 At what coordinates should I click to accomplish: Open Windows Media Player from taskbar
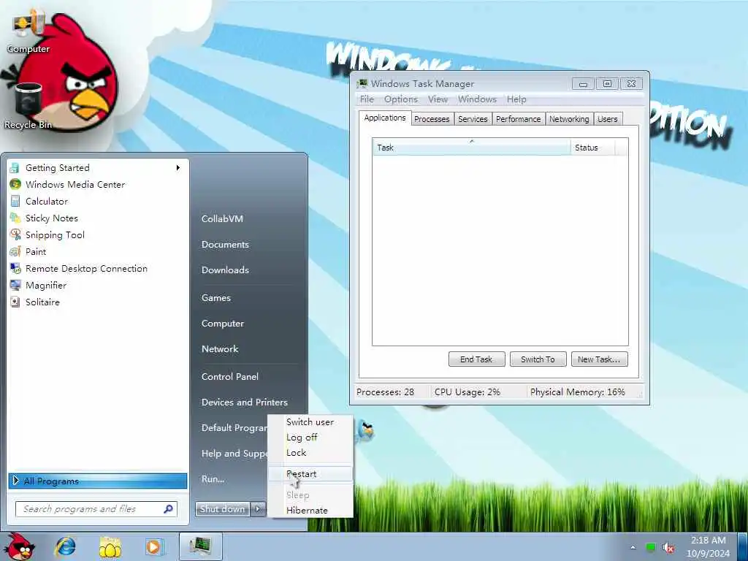tap(154, 546)
